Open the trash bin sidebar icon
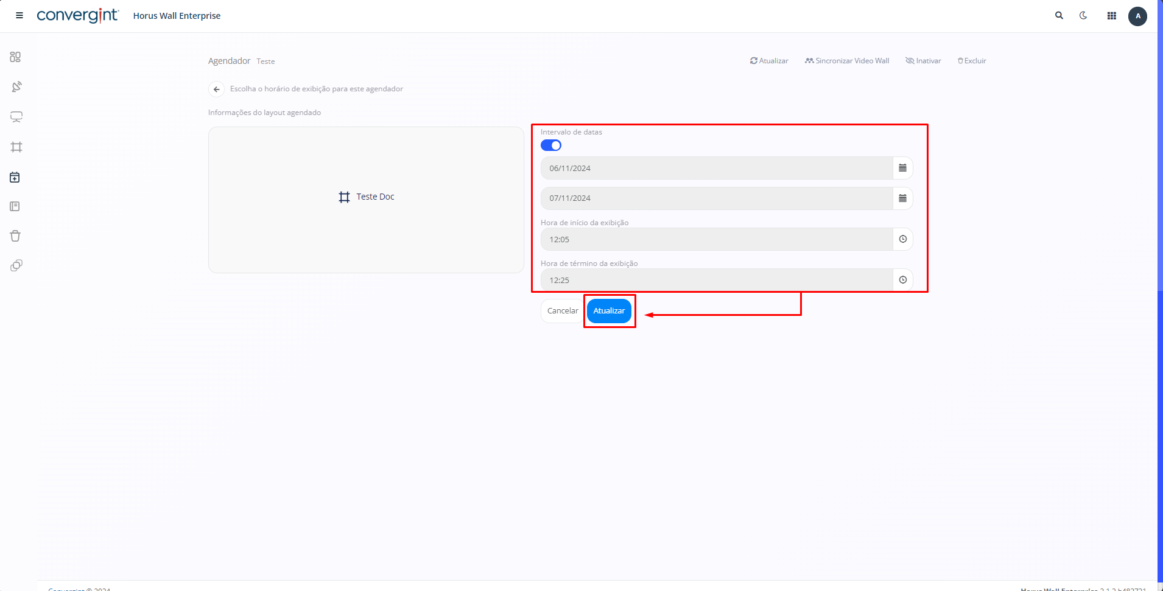Screen dimensions: 1163x591 click(x=16, y=236)
